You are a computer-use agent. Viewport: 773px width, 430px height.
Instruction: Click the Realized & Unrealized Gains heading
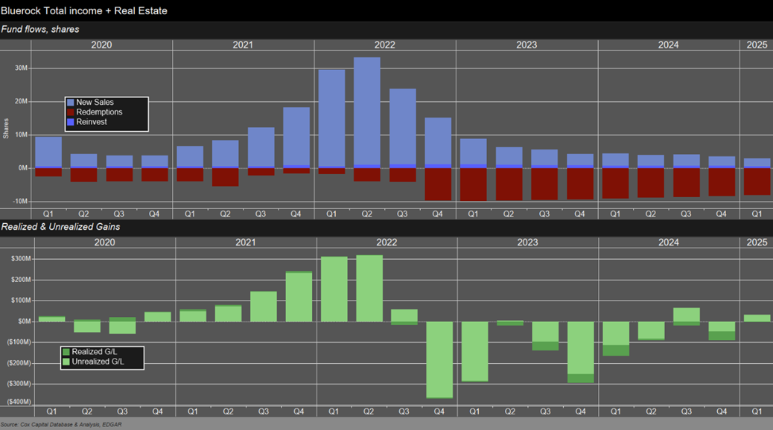click(60, 226)
